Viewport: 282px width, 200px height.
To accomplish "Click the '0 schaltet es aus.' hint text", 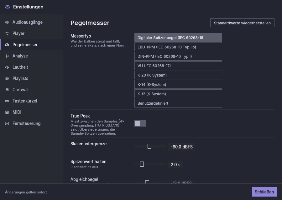I will tap(85, 167).
